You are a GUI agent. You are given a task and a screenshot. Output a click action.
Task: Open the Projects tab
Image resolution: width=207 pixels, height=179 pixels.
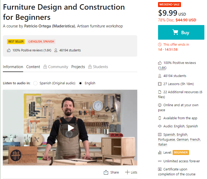78,67
